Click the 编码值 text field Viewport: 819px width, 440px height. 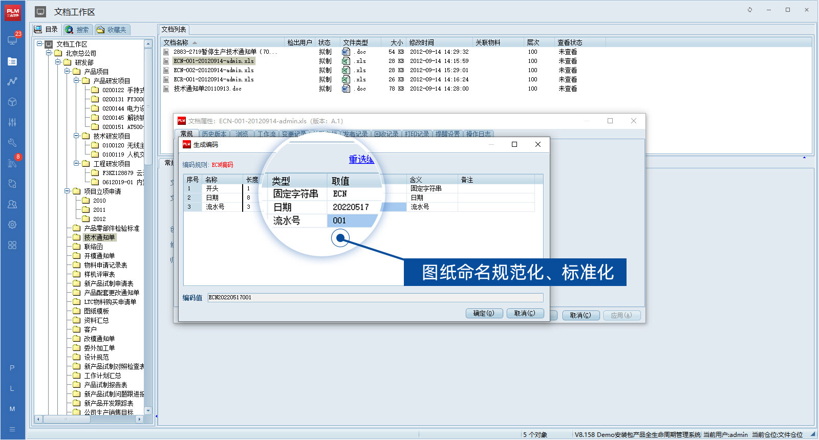click(375, 297)
